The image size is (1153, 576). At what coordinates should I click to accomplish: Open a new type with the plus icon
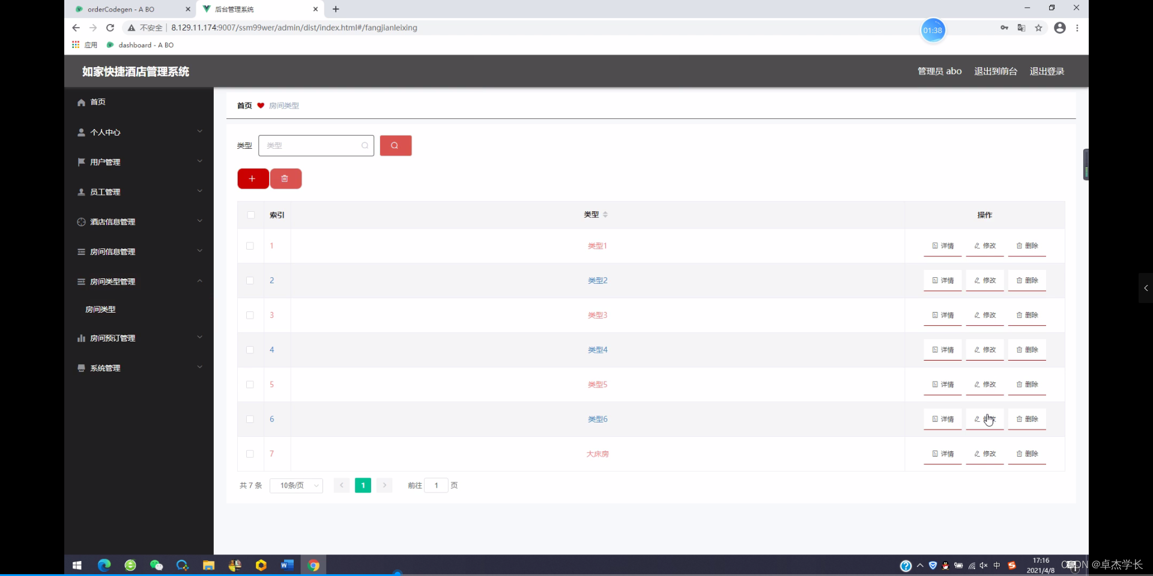click(253, 178)
